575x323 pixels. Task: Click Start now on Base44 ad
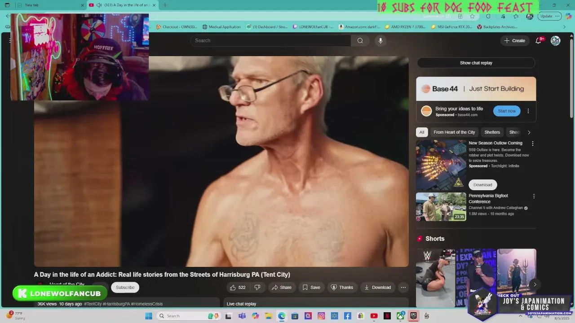tap(507, 111)
